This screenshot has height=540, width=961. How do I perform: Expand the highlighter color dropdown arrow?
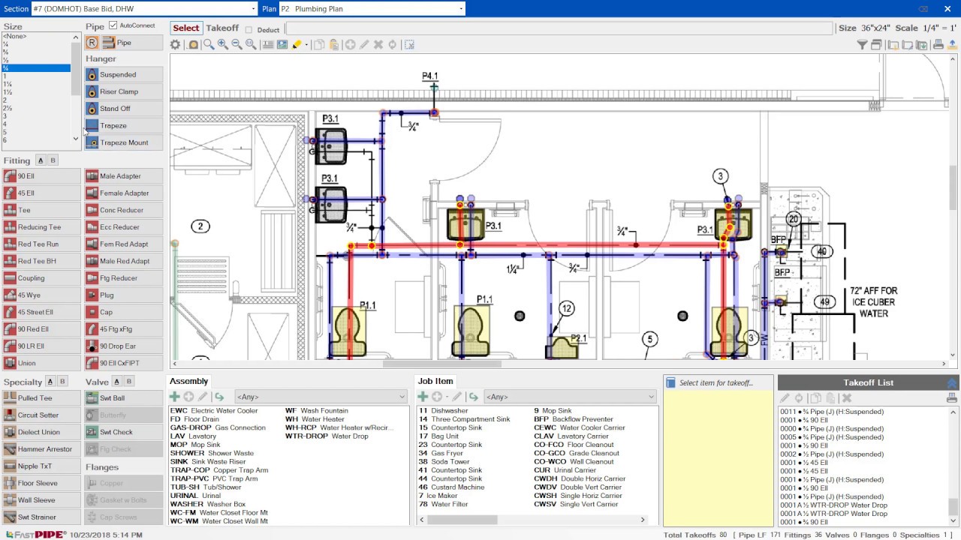tap(307, 45)
